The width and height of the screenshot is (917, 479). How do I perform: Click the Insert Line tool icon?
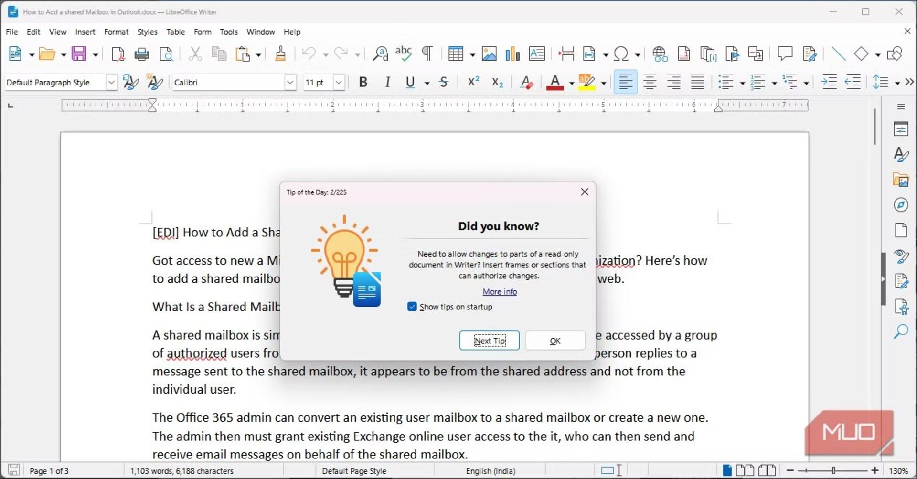tap(838, 54)
